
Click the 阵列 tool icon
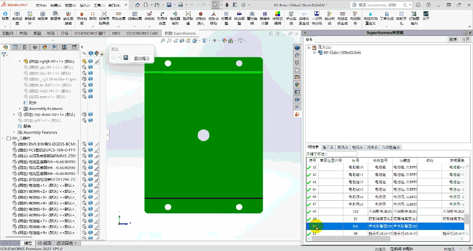click(92, 14)
